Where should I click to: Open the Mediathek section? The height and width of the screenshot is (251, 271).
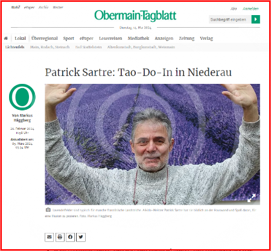point(138,38)
